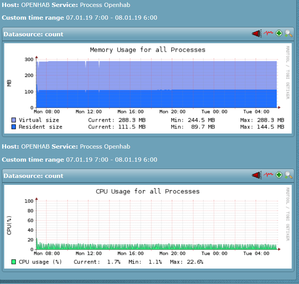This screenshot has height=284, width=299.
Task: Click the Custom time range text above Memory panel
Action: [79, 18]
